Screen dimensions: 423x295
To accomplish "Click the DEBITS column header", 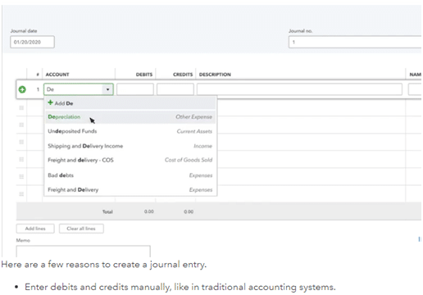I will 144,75.
